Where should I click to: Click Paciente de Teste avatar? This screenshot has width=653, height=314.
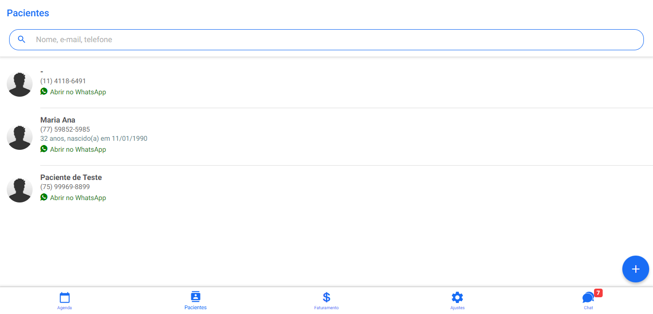20,190
